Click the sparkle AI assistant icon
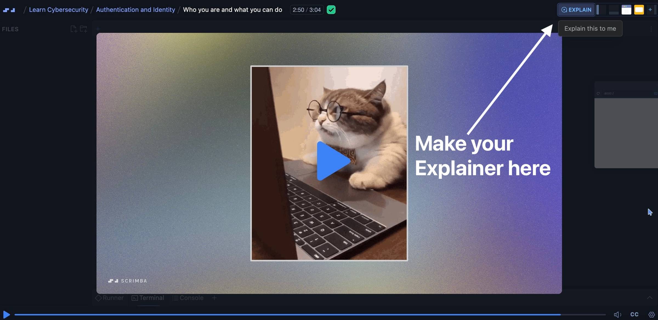This screenshot has width=658, height=320. click(650, 10)
